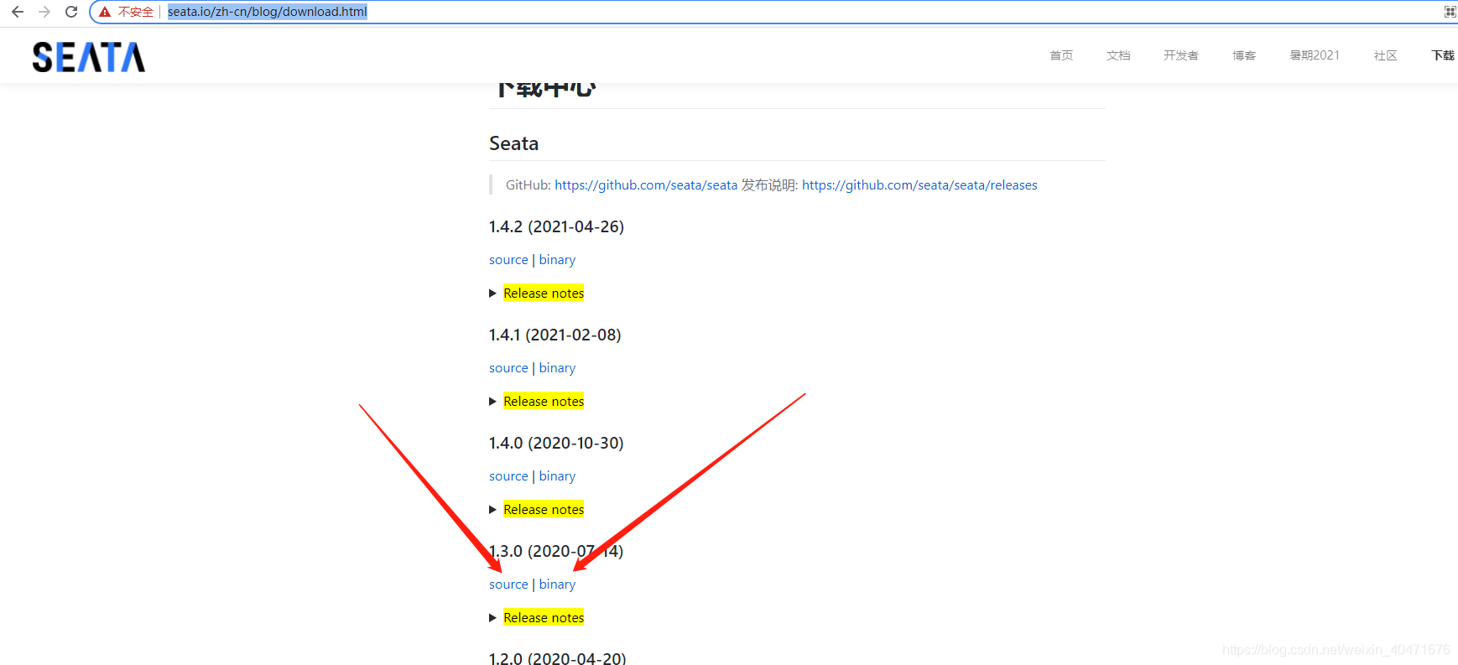Open the seata releases GitHub link
Viewport: 1458px width, 665px height.
919,185
